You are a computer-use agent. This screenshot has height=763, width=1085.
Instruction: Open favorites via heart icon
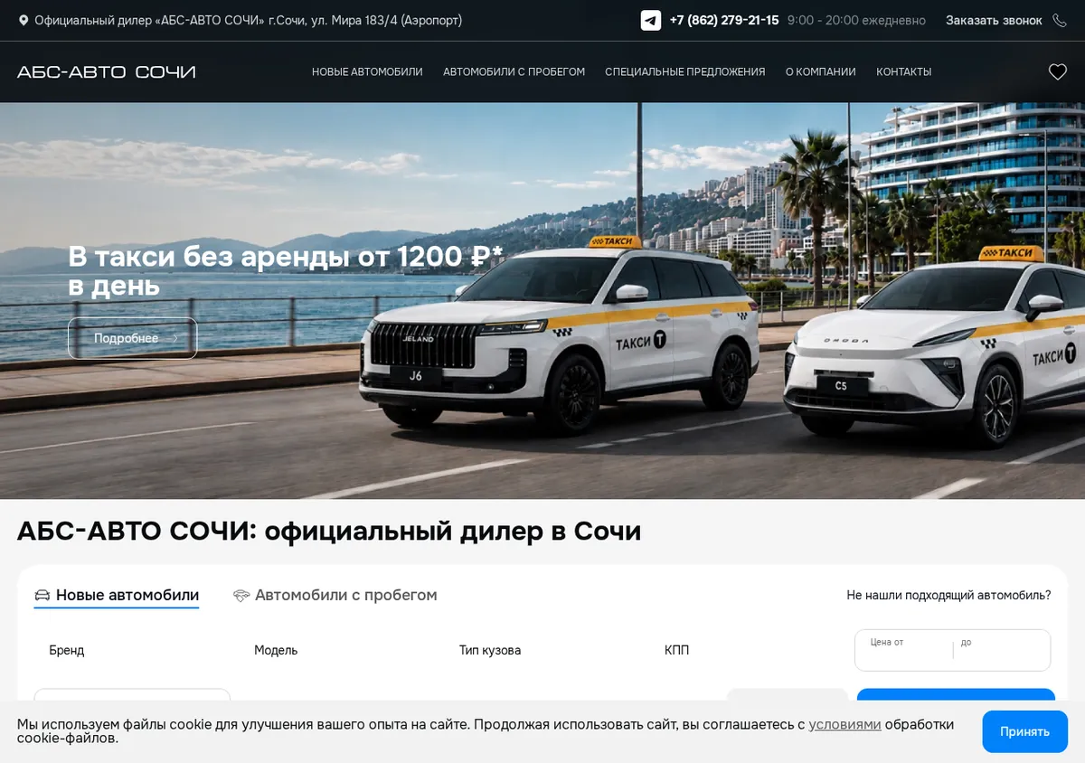pyautogui.click(x=1058, y=72)
